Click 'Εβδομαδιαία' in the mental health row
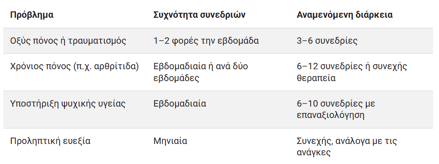This screenshot has height=164, width=439. click(180, 104)
